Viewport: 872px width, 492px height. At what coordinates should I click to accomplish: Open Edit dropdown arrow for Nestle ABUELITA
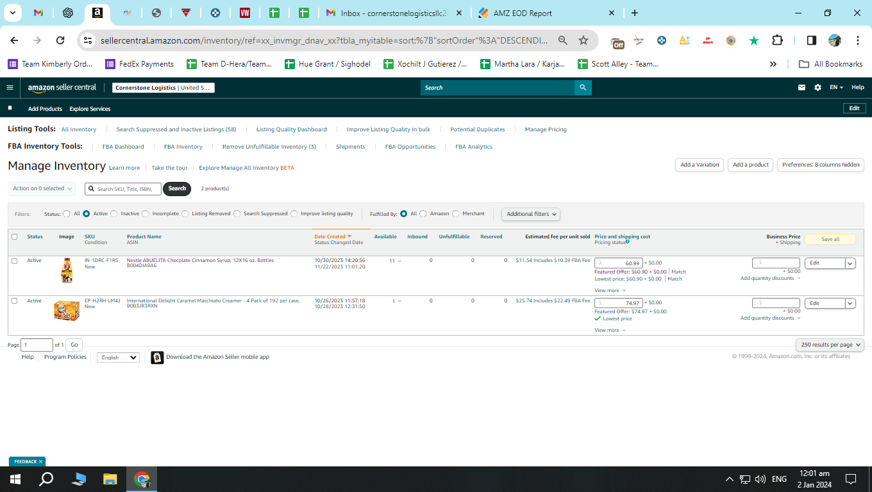(851, 263)
